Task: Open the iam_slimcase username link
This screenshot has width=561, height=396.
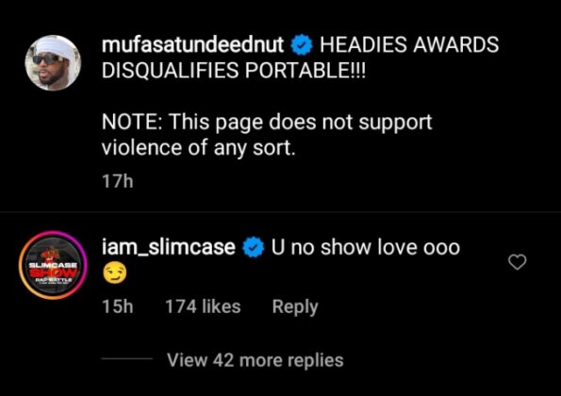Action: [169, 247]
